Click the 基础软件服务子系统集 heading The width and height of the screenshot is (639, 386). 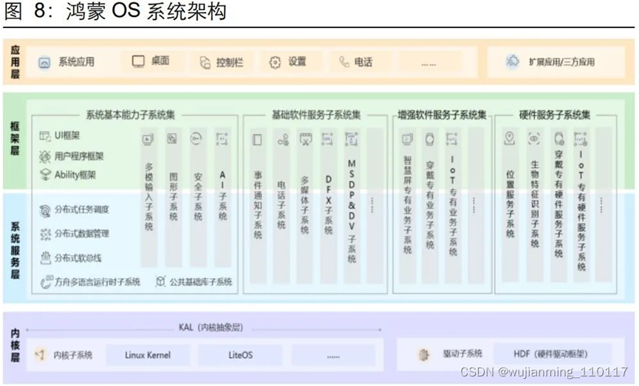click(316, 115)
